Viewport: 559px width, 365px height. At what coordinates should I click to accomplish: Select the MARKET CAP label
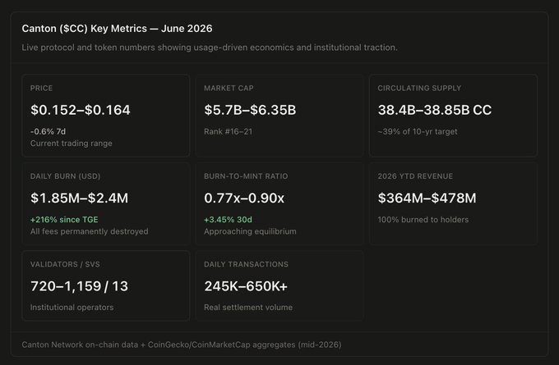click(229, 89)
